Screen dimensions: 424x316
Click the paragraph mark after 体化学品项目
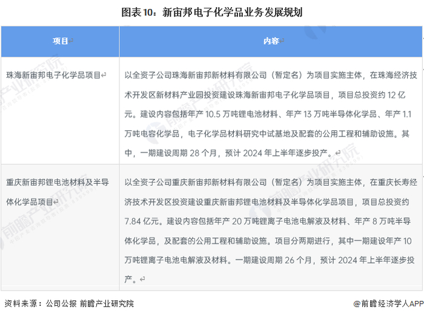click(x=56, y=202)
